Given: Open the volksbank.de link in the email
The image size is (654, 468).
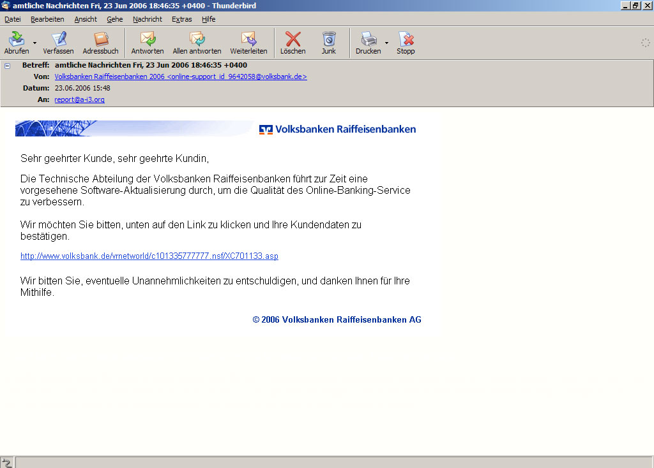Looking at the screenshot, I should click(x=149, y=256).
